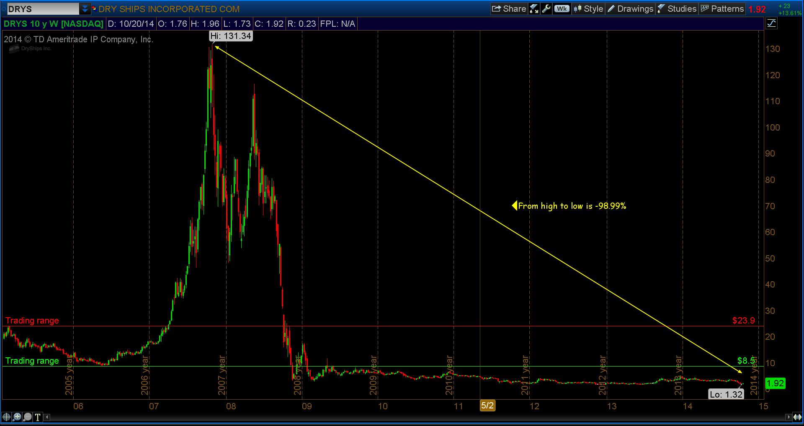804x426 pixels.
Task: Click the Share button
Action: tap(509, 9)
